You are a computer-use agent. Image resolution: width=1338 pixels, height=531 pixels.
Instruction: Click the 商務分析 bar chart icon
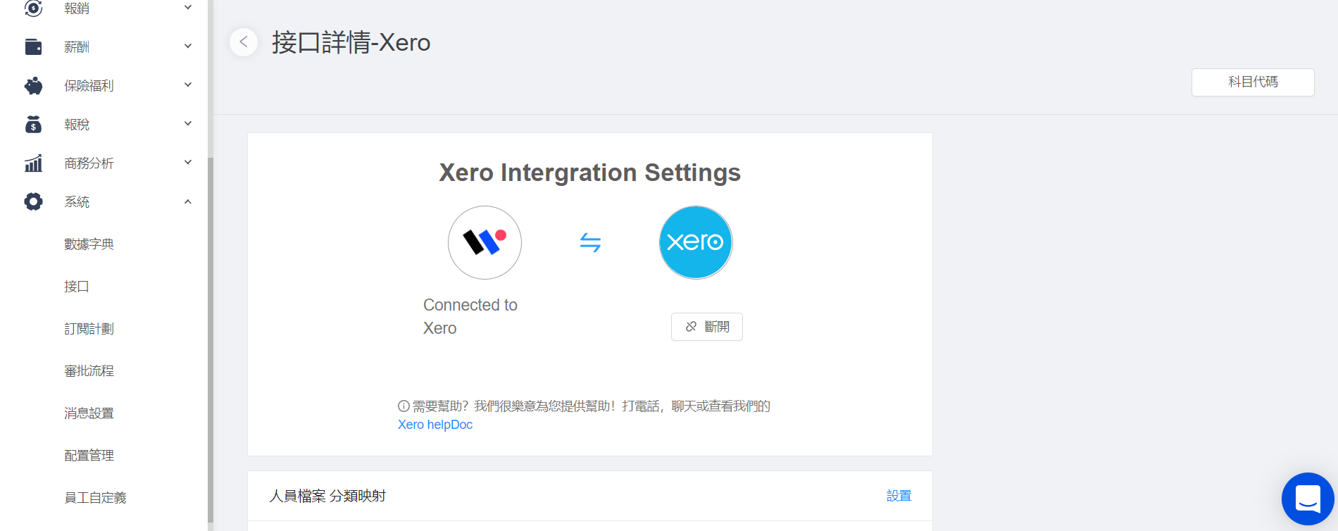[33, 163]
